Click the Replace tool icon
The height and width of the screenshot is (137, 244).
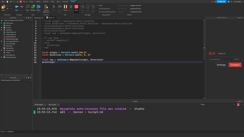point(33,6)
